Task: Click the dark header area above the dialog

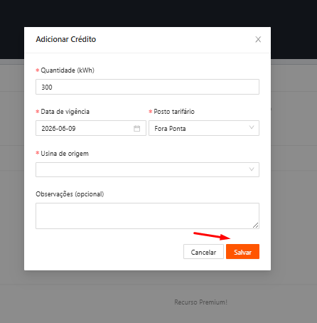Action: tap(158, 13)
